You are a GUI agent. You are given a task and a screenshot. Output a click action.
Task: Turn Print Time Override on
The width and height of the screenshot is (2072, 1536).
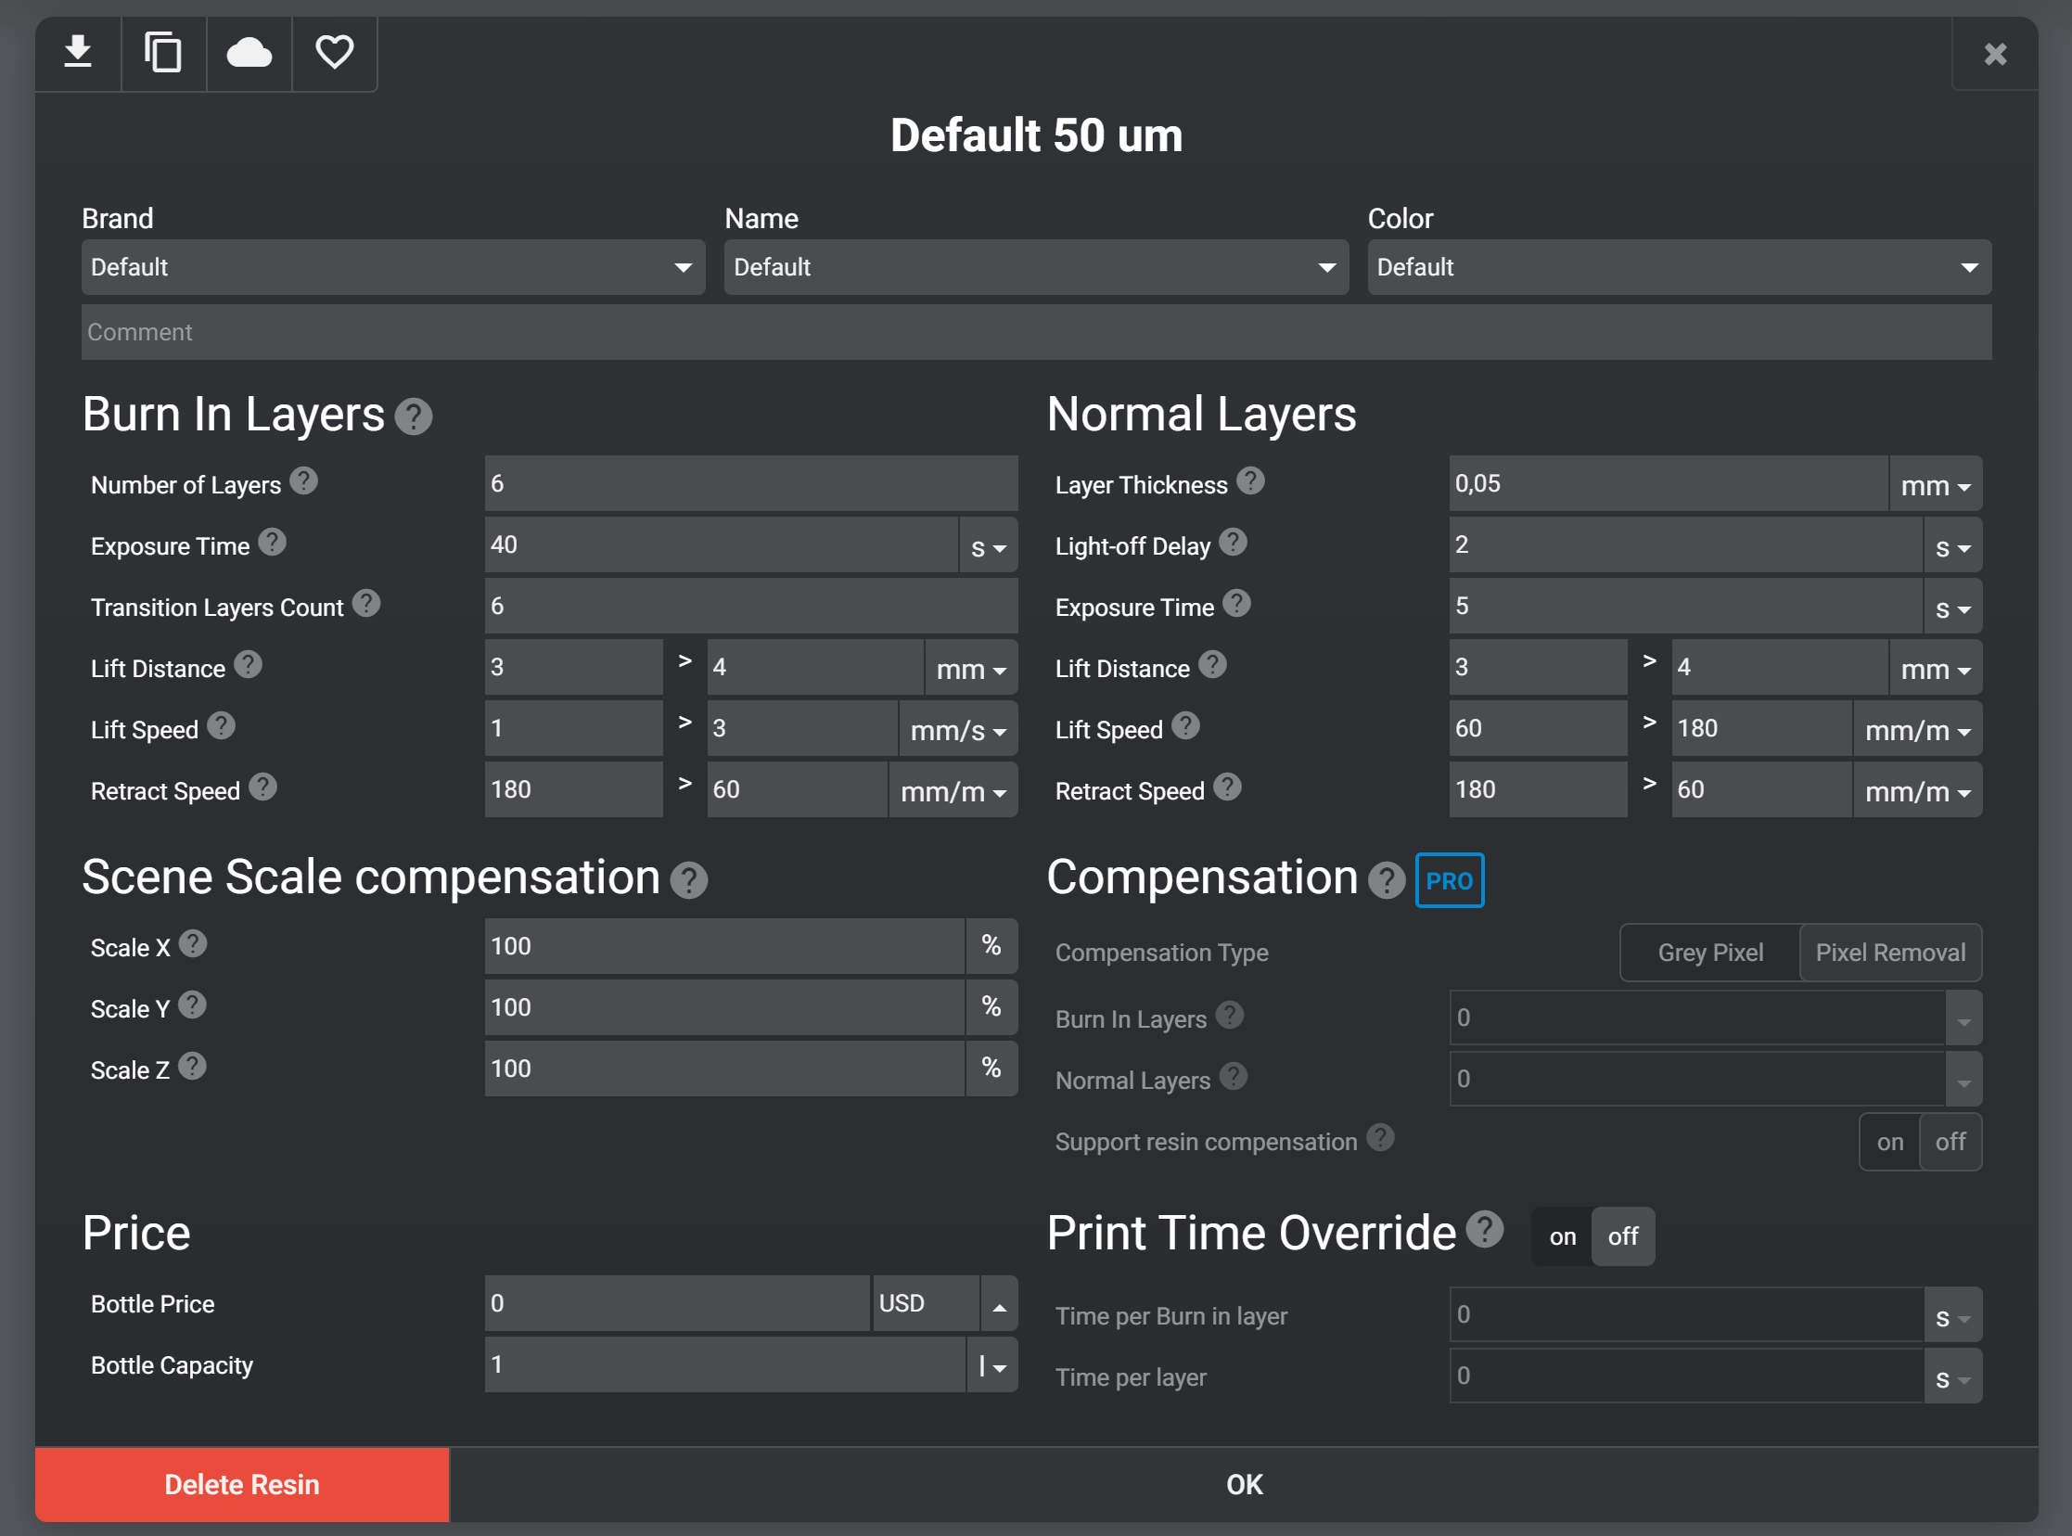click(1562, 1236)
